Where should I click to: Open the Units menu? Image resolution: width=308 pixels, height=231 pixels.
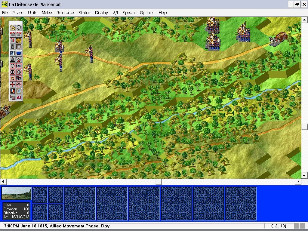pos(32,13)
